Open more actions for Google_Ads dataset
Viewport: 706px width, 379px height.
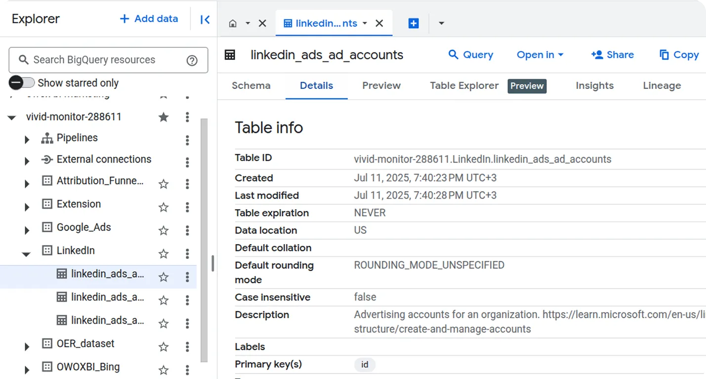pyautogui.click(x=187, y=230)
